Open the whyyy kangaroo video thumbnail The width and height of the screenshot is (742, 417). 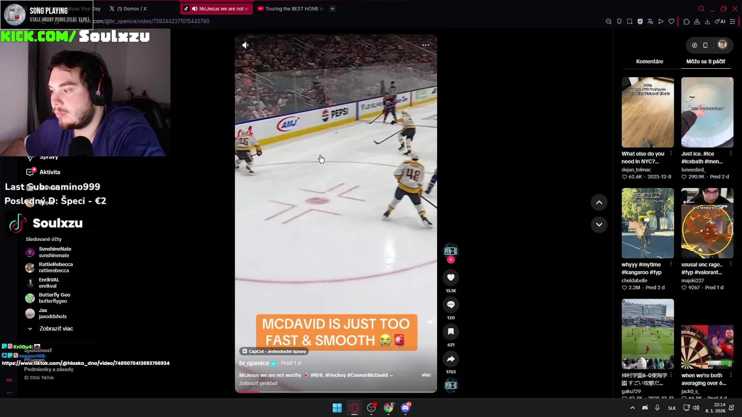648,223
